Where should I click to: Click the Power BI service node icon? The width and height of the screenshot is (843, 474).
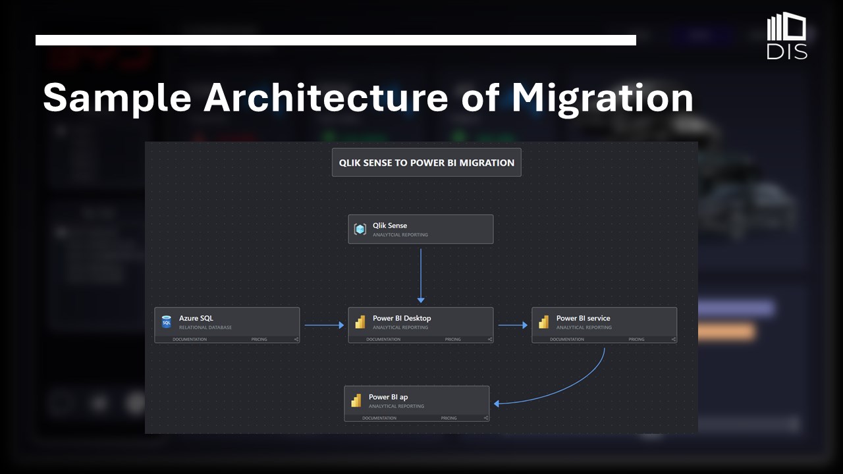click(543, 322)
